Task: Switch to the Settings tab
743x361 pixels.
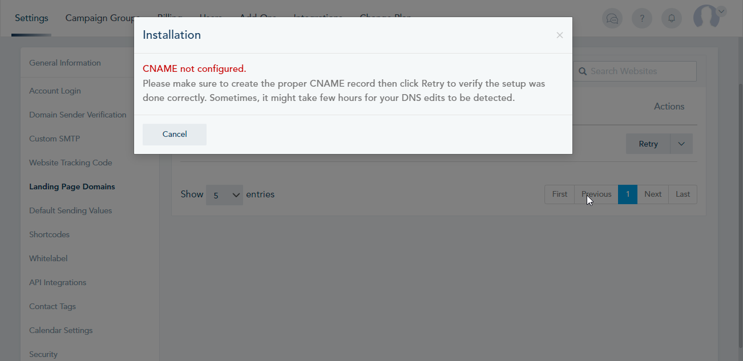Action: [31, 18]
